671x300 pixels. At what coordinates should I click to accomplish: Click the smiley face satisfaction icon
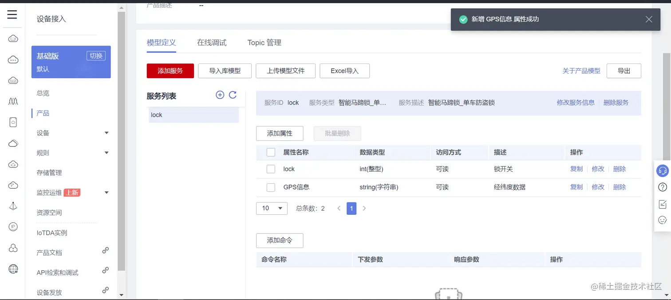[x=663, y=220]
